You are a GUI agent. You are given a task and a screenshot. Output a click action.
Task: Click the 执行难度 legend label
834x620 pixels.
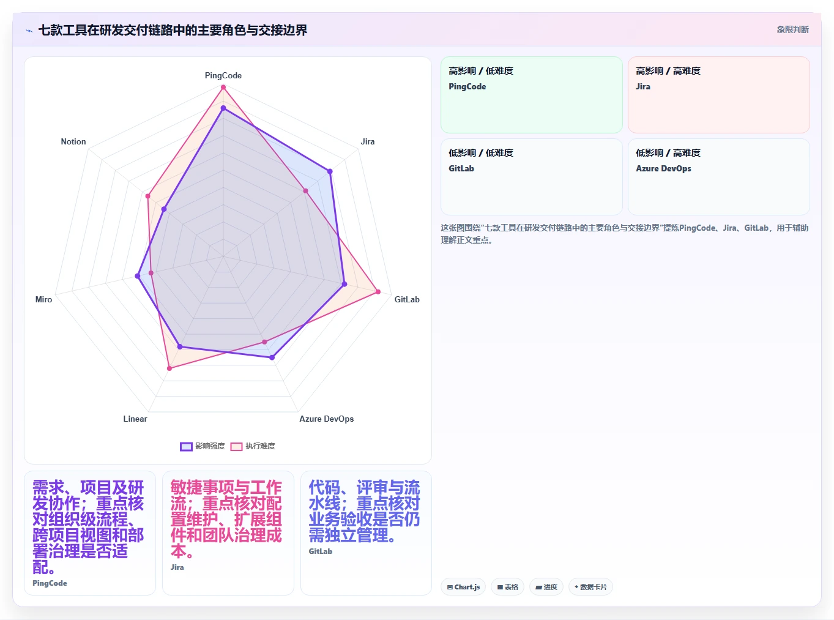[x=260, y=446]
